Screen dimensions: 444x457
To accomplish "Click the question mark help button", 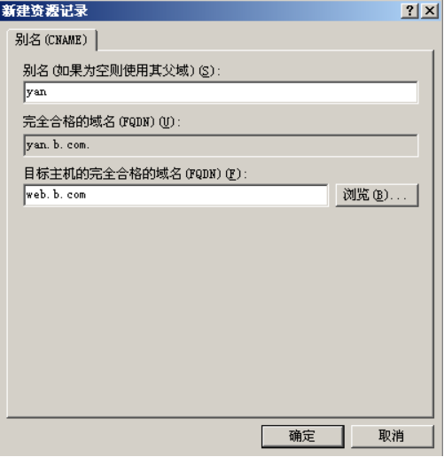I will click(x=409, y=11).
